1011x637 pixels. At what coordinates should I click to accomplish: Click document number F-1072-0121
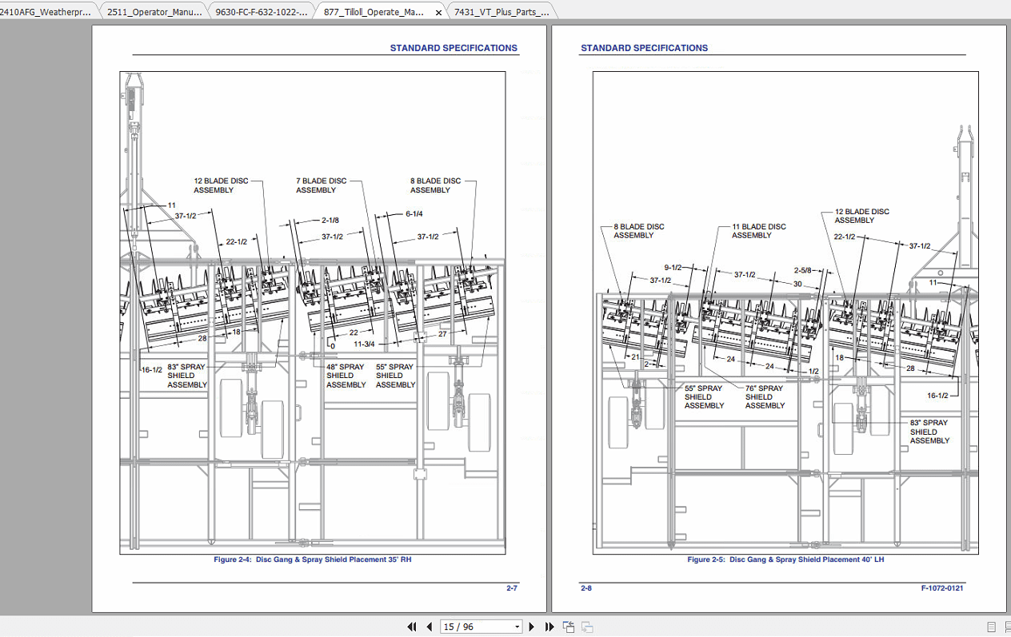942,588
